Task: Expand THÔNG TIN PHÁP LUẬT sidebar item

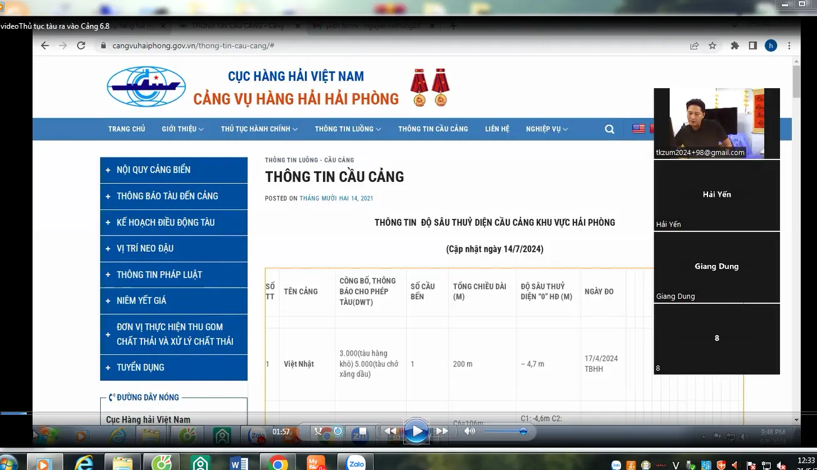Action: [173, 275]
